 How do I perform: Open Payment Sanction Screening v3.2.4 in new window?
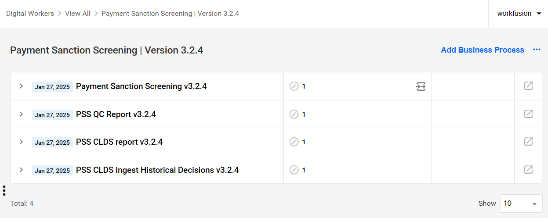click(528, 86)
